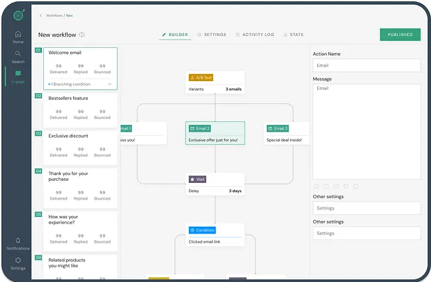431x282 pixels.
Task: Focus the Action Name input field
Action: pos(366,65)
